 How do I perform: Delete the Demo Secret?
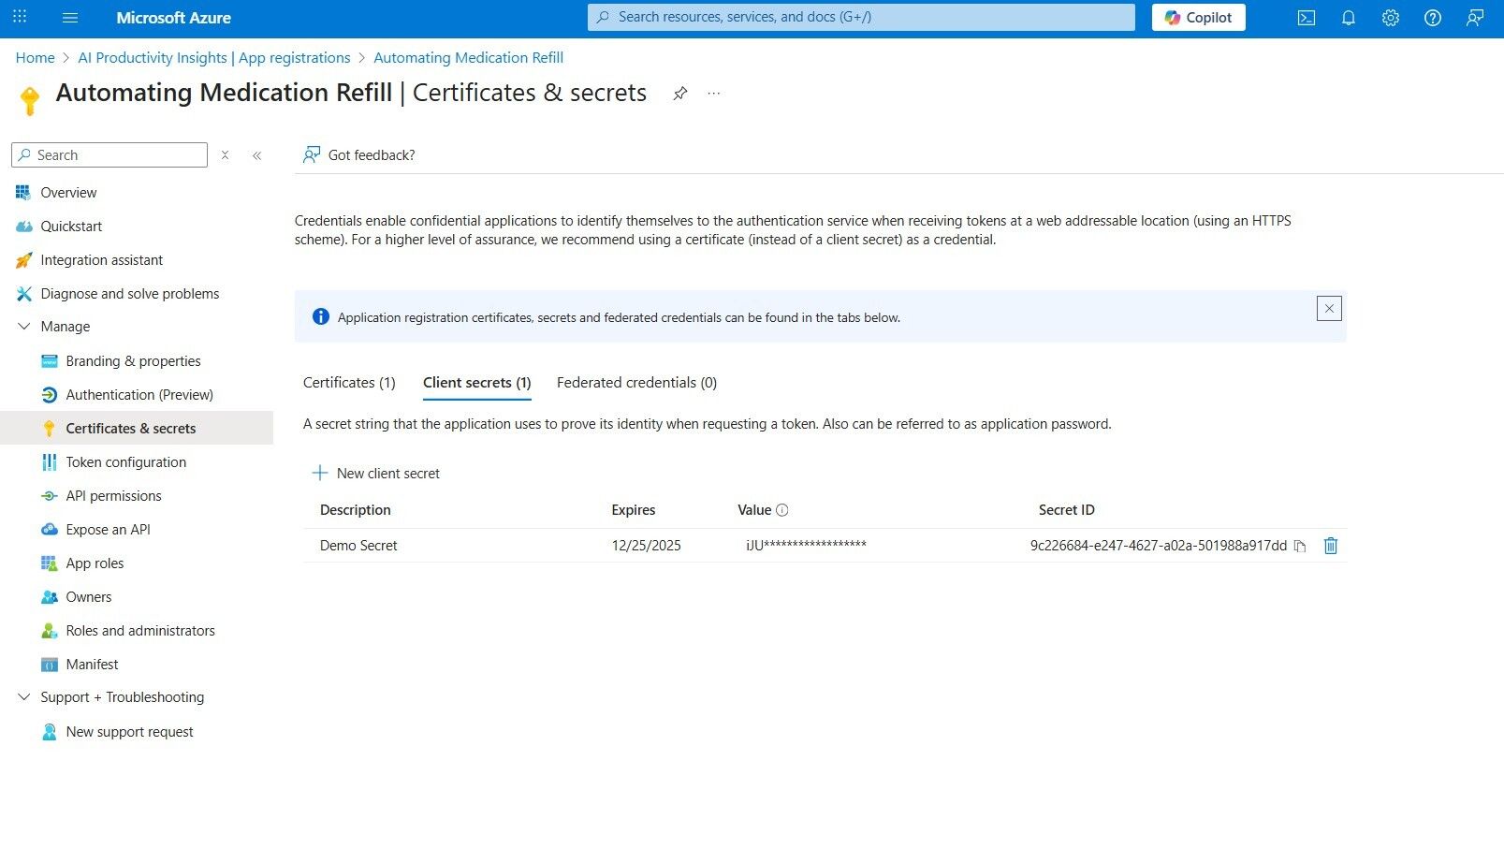coord(1330,546)
